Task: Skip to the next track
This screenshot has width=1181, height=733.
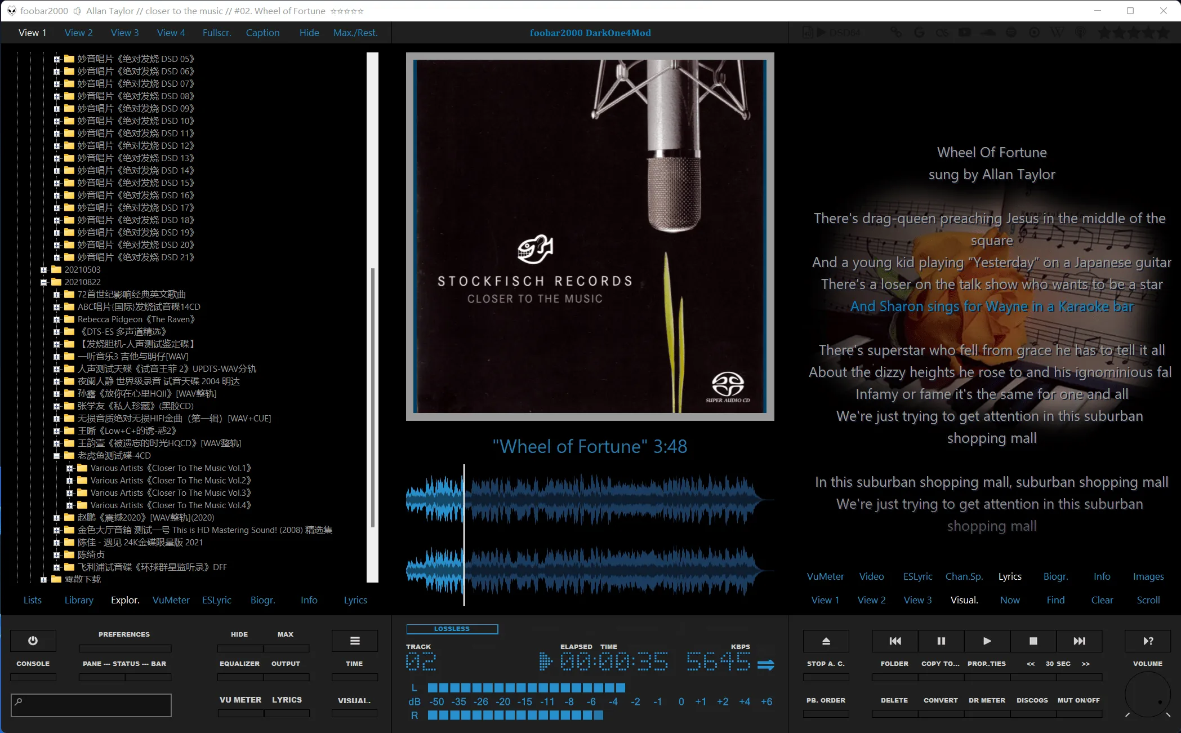Action: coord(1079,641)
